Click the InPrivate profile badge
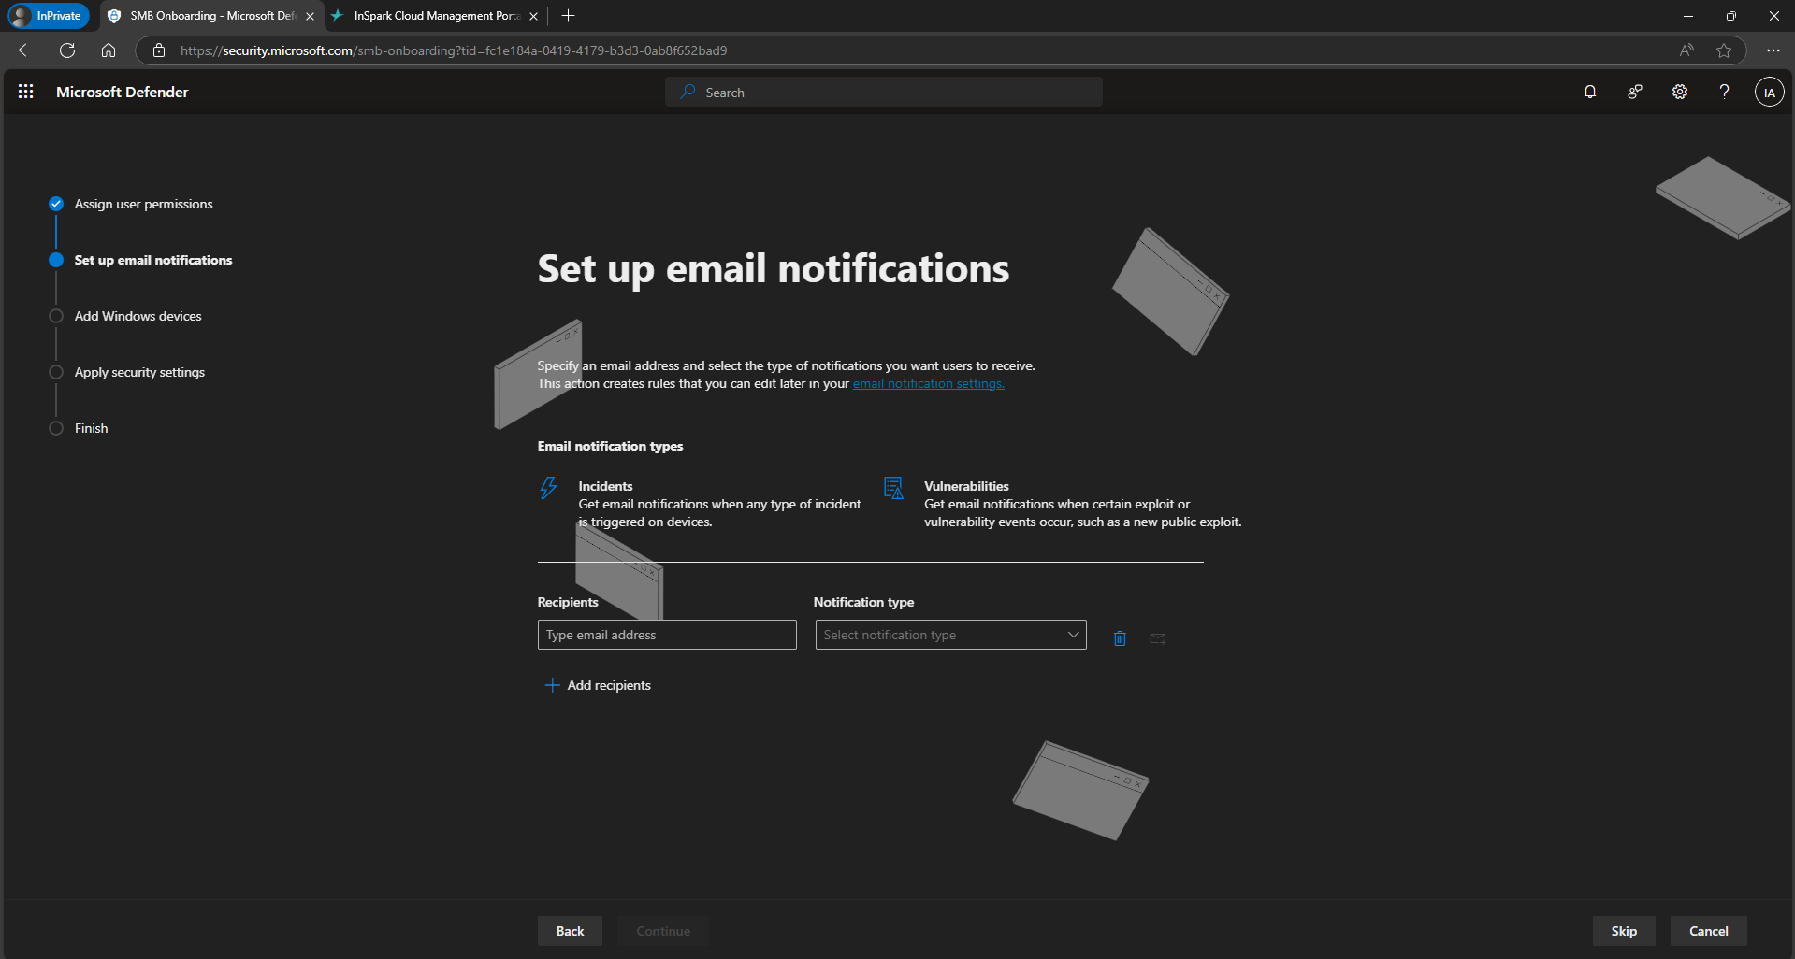Image resolution: width=1795 pixels, height=959 pixels. click(47, 16)
